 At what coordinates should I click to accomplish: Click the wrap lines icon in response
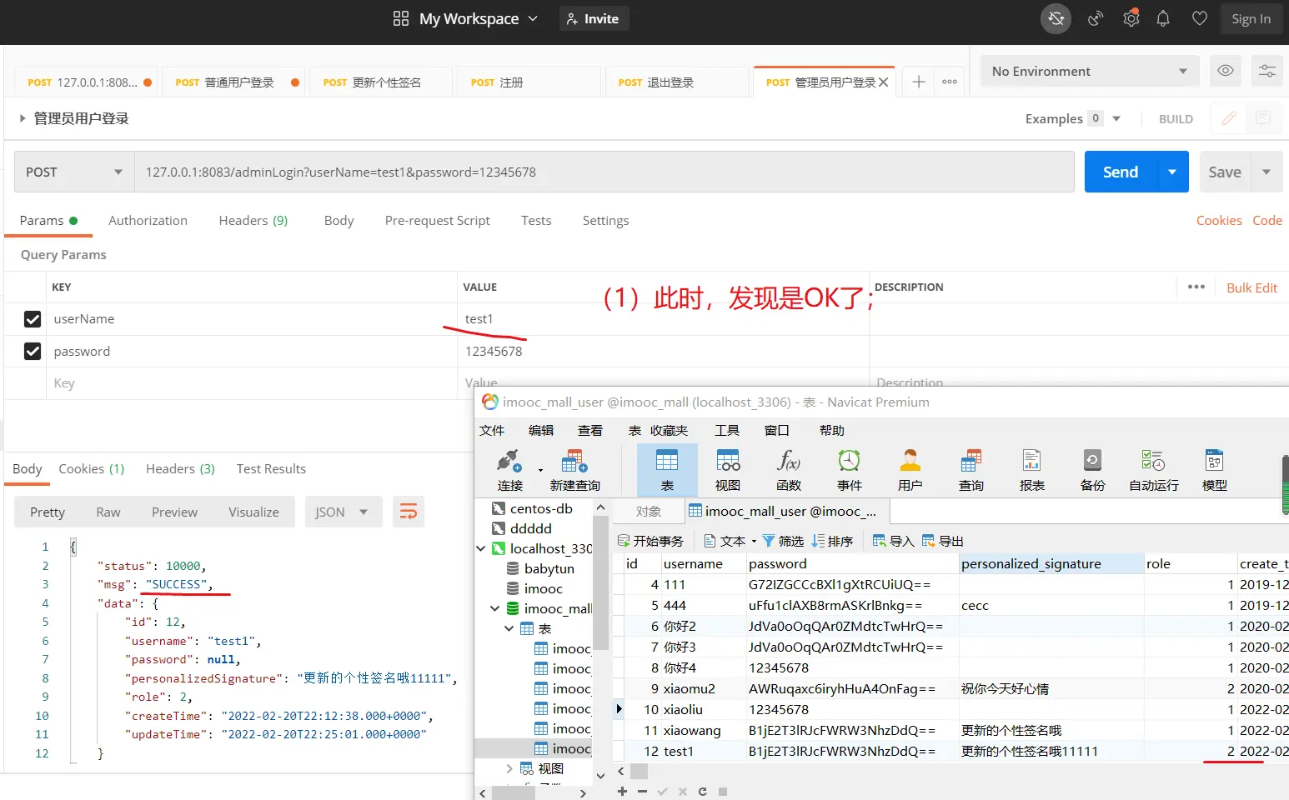click(x=409, y=512)
